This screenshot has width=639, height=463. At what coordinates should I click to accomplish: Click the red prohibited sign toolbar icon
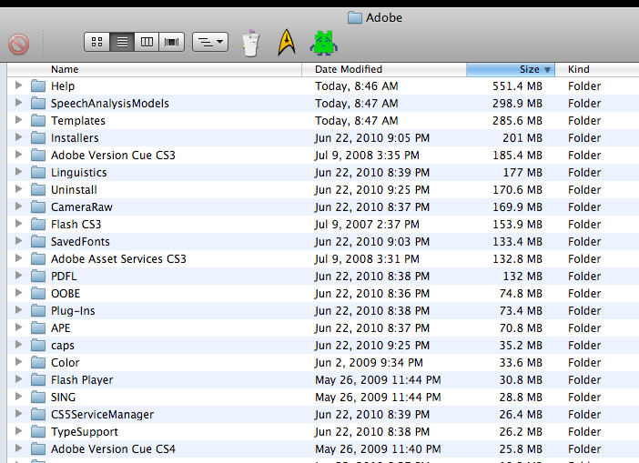point(19,44)
